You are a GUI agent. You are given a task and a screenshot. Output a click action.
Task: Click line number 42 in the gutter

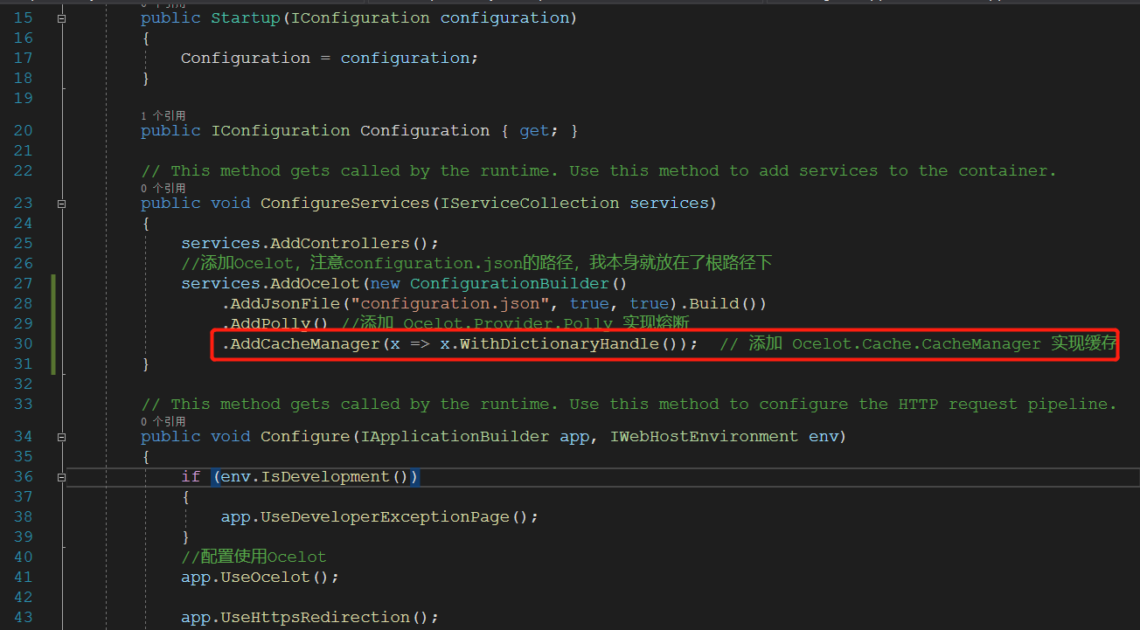pyautogui.click(x=23, y=598)
